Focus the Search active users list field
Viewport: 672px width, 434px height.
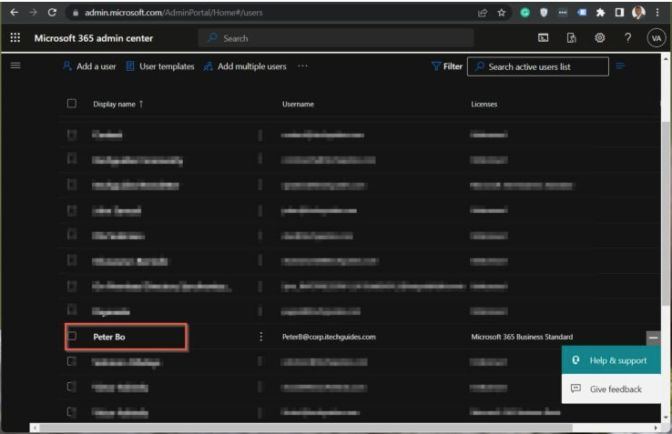click(538, 66)
